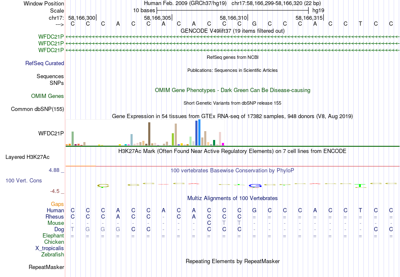Click the G base in the ruler sequence

[x=254, y=24]
